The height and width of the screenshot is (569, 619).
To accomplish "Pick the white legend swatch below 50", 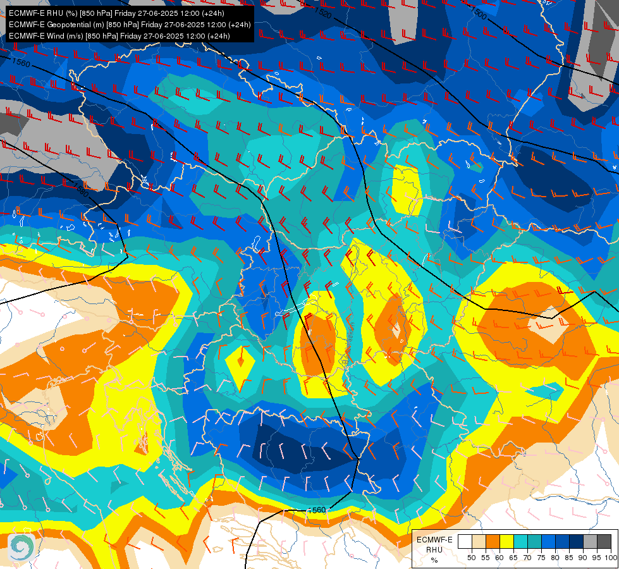I will [465, 541].
